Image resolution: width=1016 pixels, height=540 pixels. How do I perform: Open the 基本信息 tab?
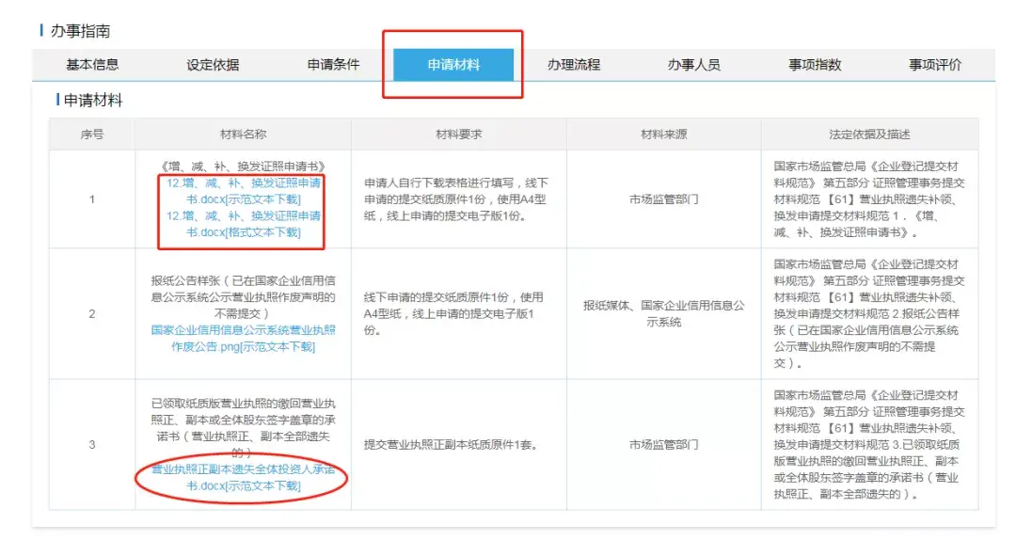coord(92,65)
